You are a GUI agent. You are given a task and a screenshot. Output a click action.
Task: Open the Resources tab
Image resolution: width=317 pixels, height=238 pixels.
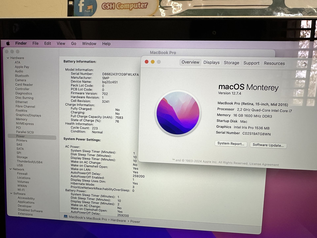(274, 63)
